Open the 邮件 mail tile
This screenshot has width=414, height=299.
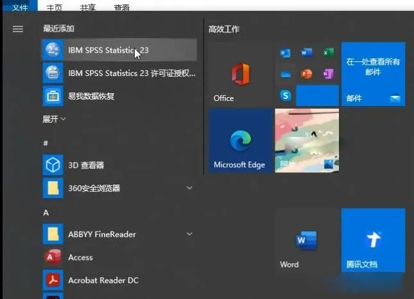click(x=373, y=74)
